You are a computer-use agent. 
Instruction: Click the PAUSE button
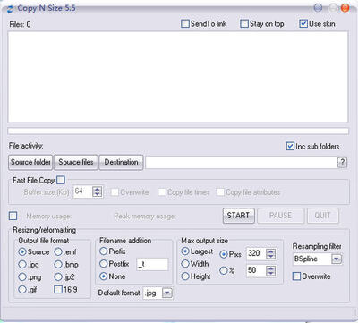click(x=280, y=216)
